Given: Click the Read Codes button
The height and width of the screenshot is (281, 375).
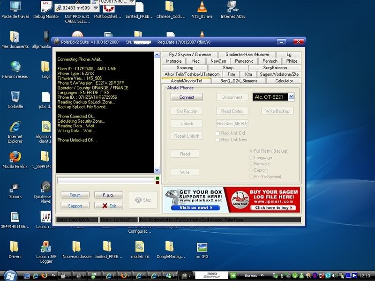Looking at the screenshot, I should [x=232, y=111].
